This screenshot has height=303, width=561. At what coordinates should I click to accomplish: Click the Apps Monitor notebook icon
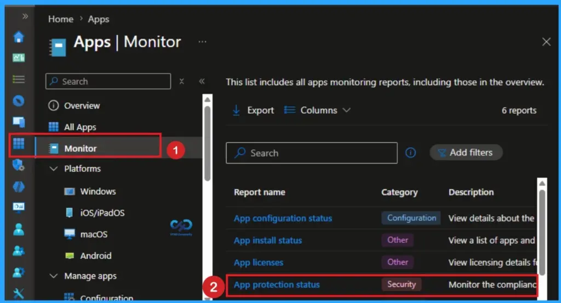pos(58,47)
